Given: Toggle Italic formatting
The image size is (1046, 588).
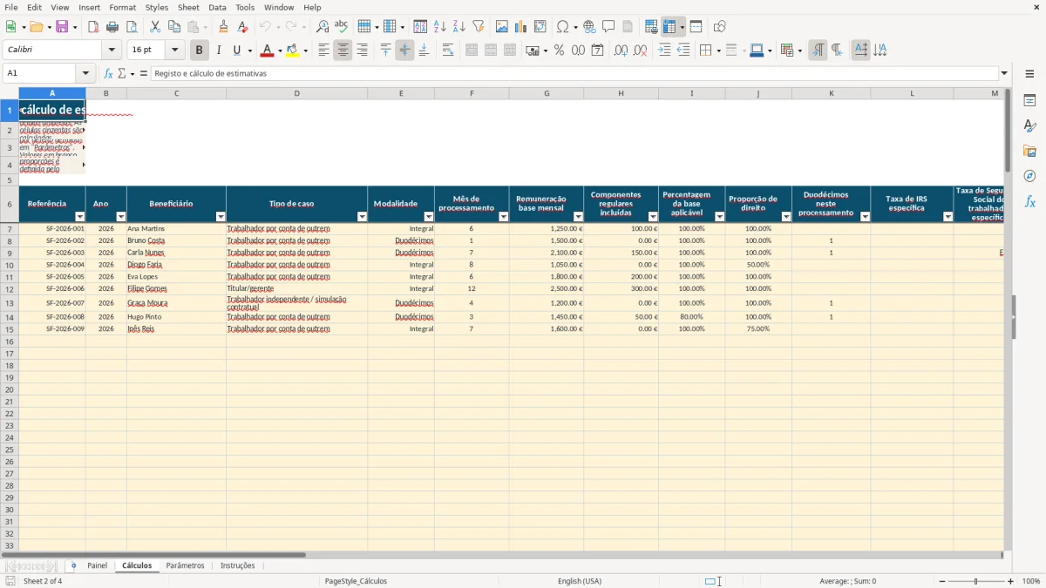Looking at the screenshot, I should click(x=218, y=51).
